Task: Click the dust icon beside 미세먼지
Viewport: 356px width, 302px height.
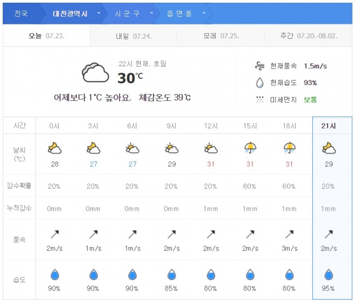Action: pos(260,100)
